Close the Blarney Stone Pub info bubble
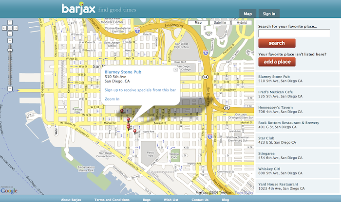Viewport: 341px width, 202px height. [x=175, y=69]
